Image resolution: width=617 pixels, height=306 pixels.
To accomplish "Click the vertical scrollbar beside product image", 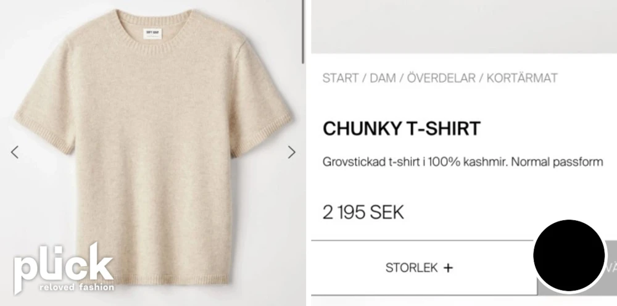I will (303, 31).
